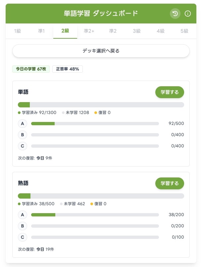Open the 準2+ level selector
Screen dimensions: 202x267
pos(89,31)
